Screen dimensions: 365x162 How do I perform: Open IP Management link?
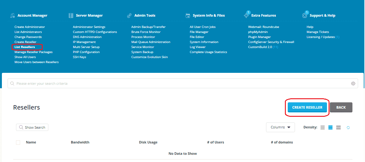click(x=84, y=42)
